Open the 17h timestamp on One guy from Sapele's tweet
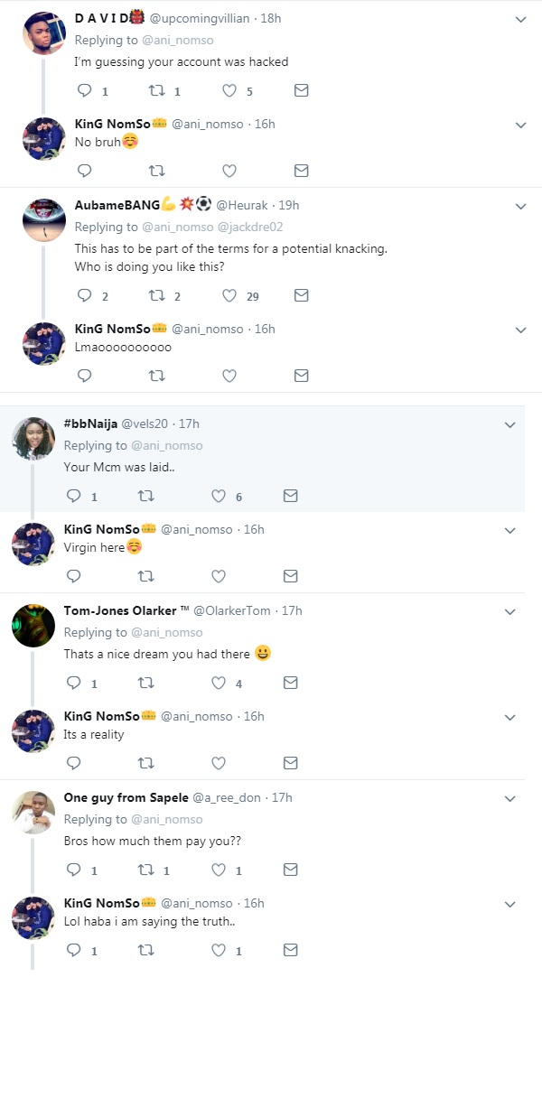 [x=282, y=797]
